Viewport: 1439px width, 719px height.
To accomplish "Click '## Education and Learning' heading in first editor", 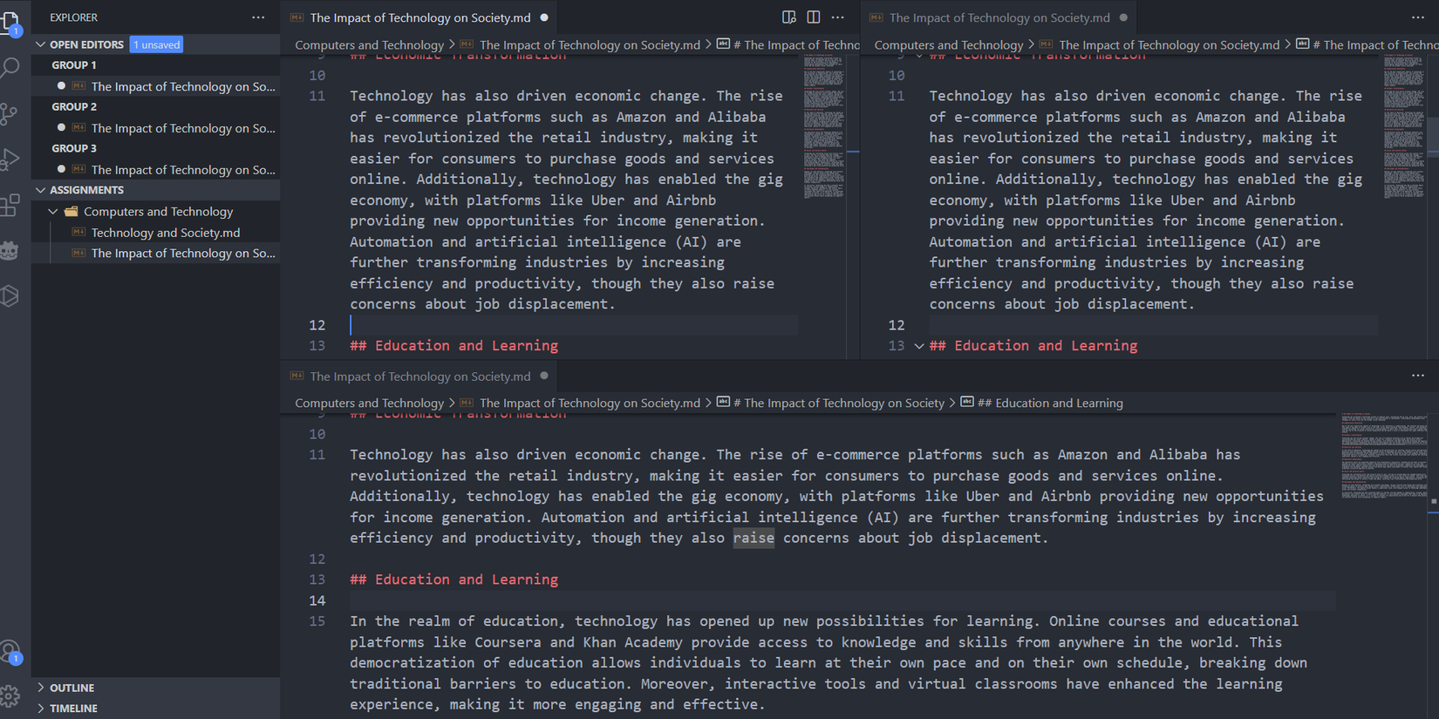I will (454, 346).
